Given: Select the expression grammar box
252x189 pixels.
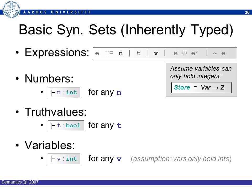Looking at the screenshot, I should pyautogui.click(x=165, y=53).
